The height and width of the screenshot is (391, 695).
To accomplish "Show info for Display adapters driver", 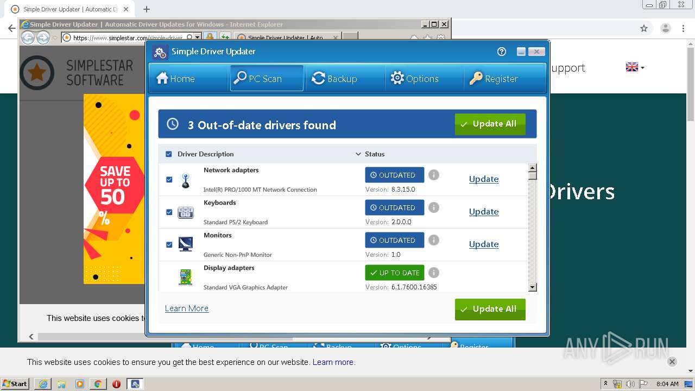I will (433, 273).
